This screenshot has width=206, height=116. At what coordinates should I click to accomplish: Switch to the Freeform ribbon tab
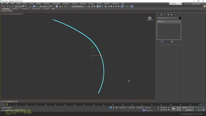click(x=15, y=9)
